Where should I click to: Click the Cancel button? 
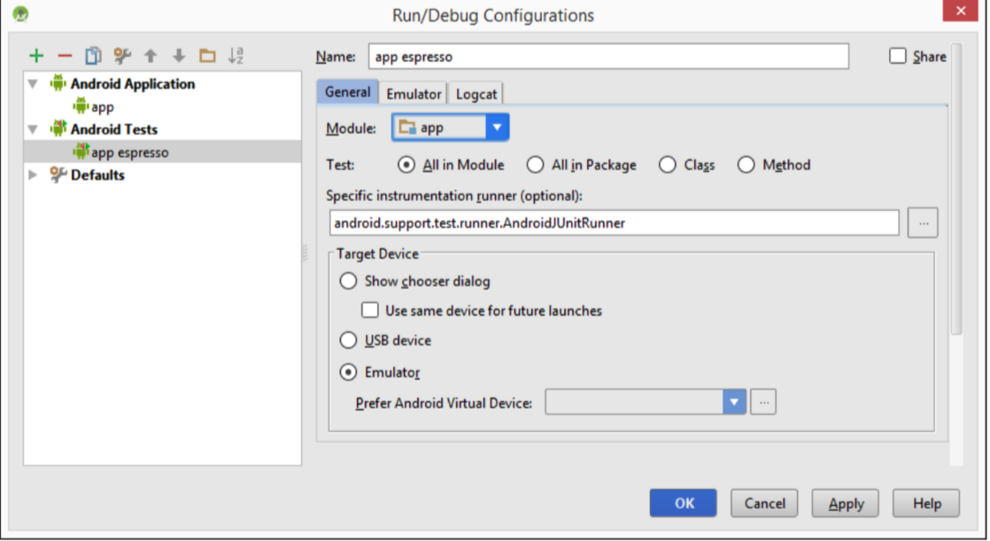(x=765, y=503)
